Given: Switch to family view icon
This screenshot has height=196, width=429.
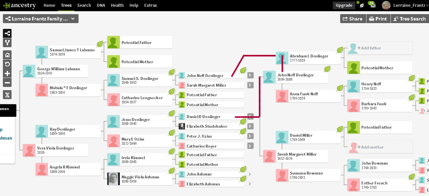Looking at the screenshot, I should [7, 43].
